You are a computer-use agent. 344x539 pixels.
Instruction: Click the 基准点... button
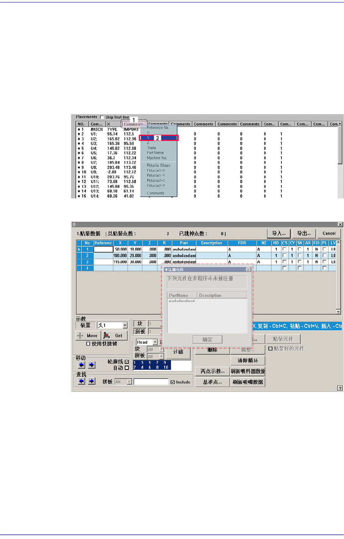pyautogui.click(x=213, y=382)
